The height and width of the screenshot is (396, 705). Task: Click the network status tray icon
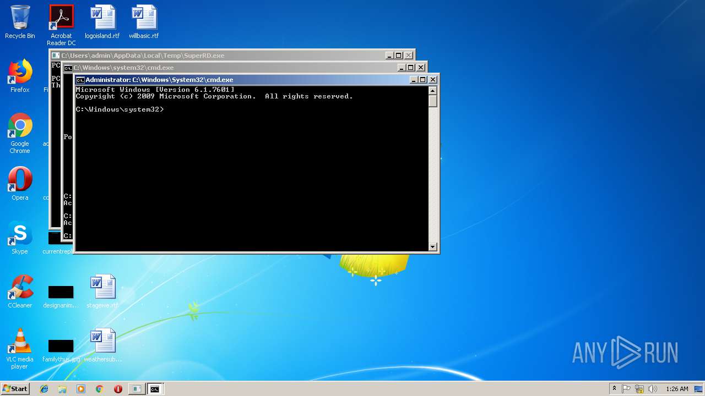(x=639, y=389)
